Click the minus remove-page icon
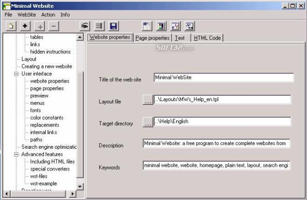The width and height of the screenshot is (307, 200). [x=54, y=26]
